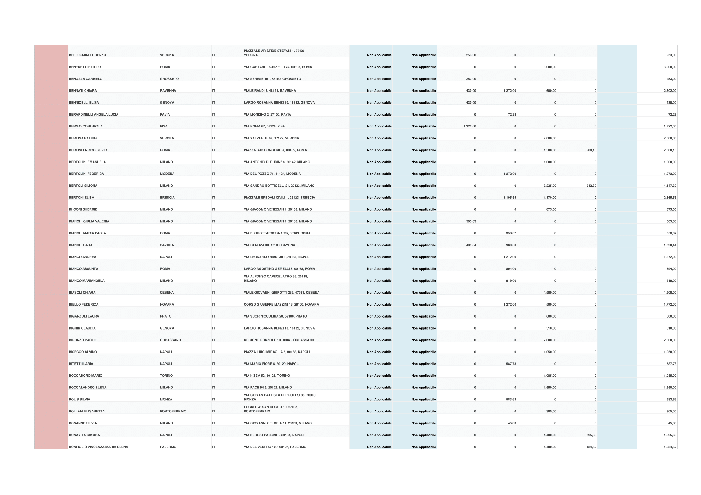Select address VIA NIZZA 52, 10126, TORINO

click(x=267, y=376)
